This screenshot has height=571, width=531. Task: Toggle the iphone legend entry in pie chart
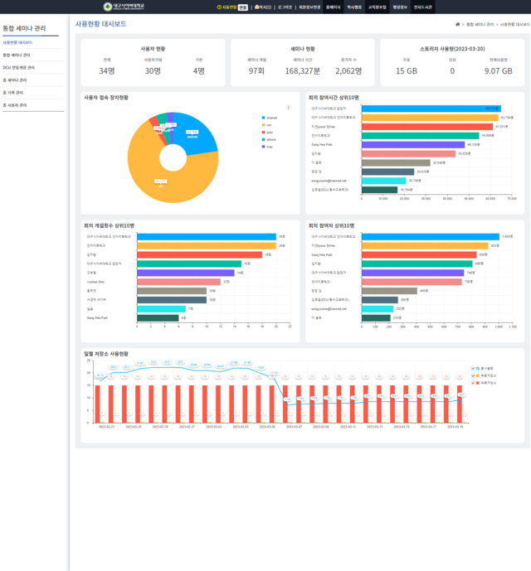(268, 139)
